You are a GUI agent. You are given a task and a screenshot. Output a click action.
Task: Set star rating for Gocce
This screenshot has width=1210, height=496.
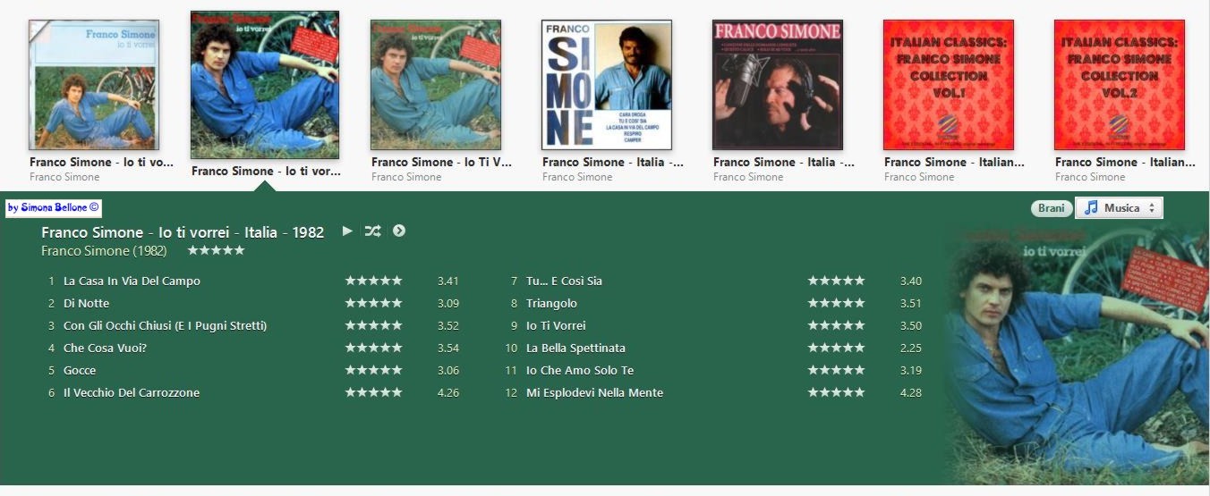pos(373,370)
